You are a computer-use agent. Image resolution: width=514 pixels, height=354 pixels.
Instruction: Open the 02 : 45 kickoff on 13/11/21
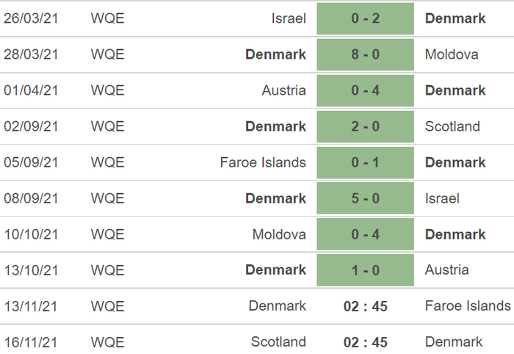click(x=365, y=306)
